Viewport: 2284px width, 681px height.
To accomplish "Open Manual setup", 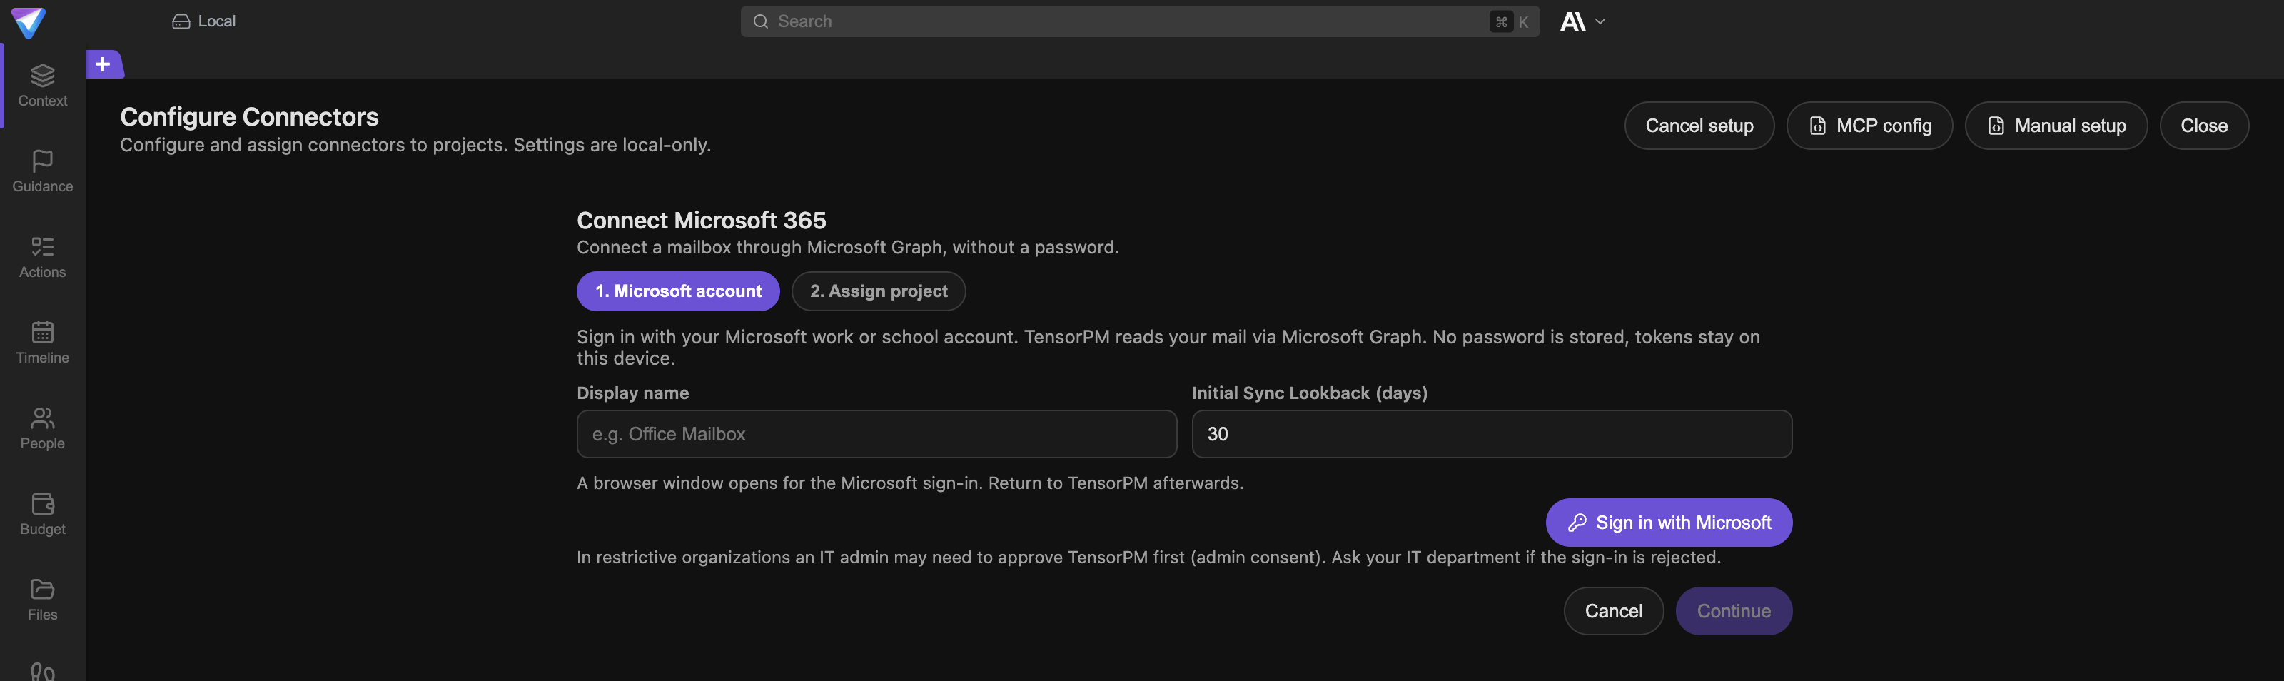I will pyautogui.click(x=2056, y=126).
